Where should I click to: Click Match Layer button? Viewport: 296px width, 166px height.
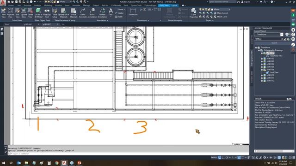(220, 17)
